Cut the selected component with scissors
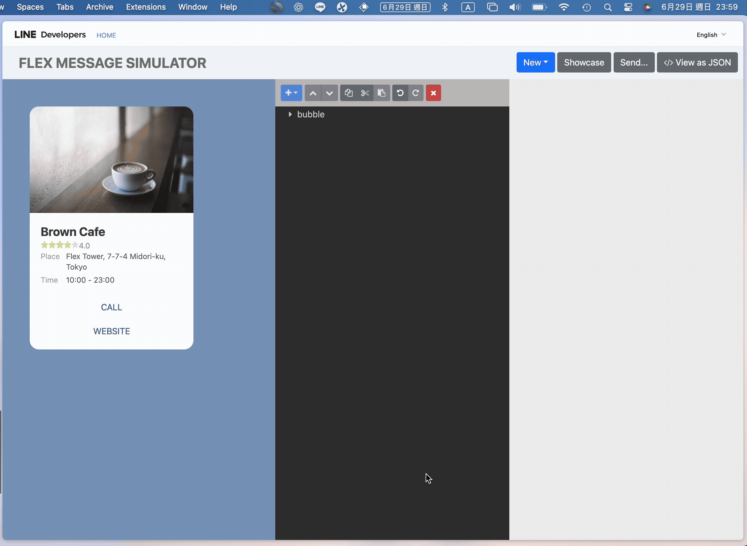Image resolution: width=747 pixels, height=546 pixels. [x=365, y=93]
